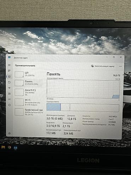Screen dimensions: 131x175
Task: Click Task Manager icon on the taskbar
Action: pyautogui.click(x=16, y=147)
